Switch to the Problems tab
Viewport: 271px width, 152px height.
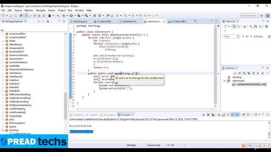(77, 115)
